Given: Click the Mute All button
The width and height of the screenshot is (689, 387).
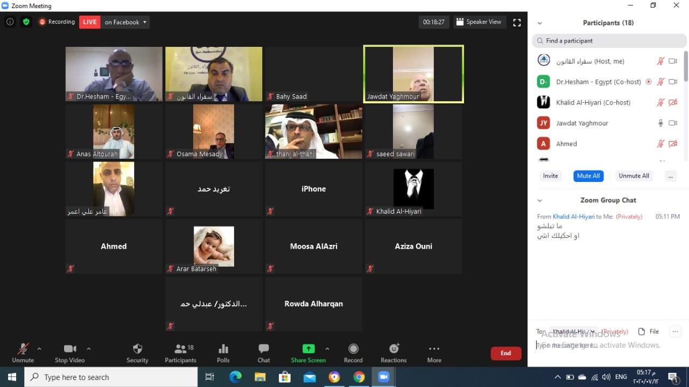Looking at the screenshot, I should [x=588, y=175].
